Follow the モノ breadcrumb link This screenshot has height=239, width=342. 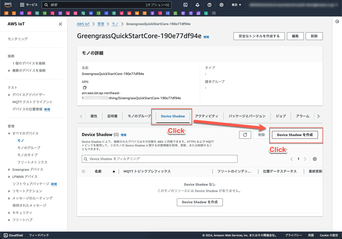click(x=115, y=24)
